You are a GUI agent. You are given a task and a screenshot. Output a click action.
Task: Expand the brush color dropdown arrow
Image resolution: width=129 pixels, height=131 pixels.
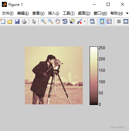pos(85,21)
